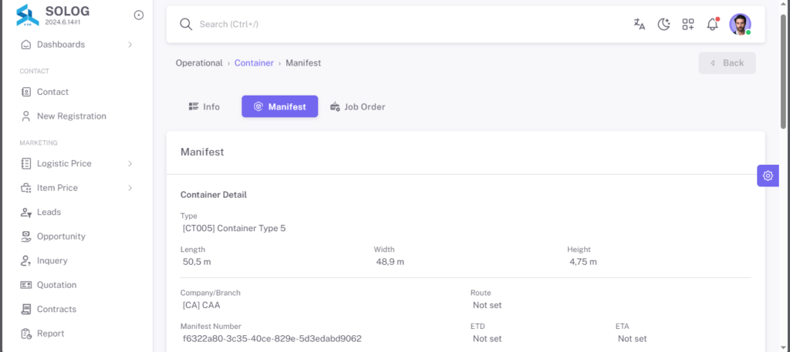
Task: Open the shortcuts grid icon
Action: (688, 24)
